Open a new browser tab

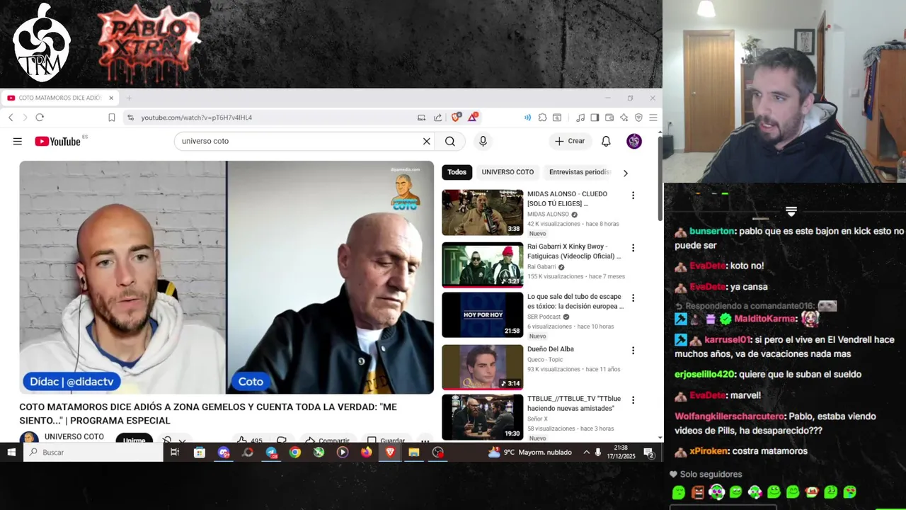coord(129,98)
